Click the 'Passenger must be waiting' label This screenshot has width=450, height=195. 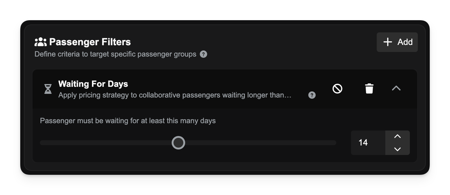coord(128,121)
